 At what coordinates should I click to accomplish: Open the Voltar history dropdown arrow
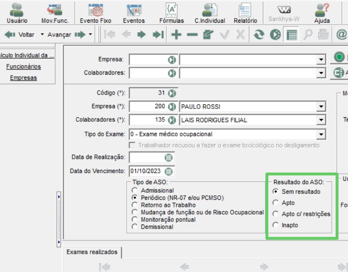(42, 34)
